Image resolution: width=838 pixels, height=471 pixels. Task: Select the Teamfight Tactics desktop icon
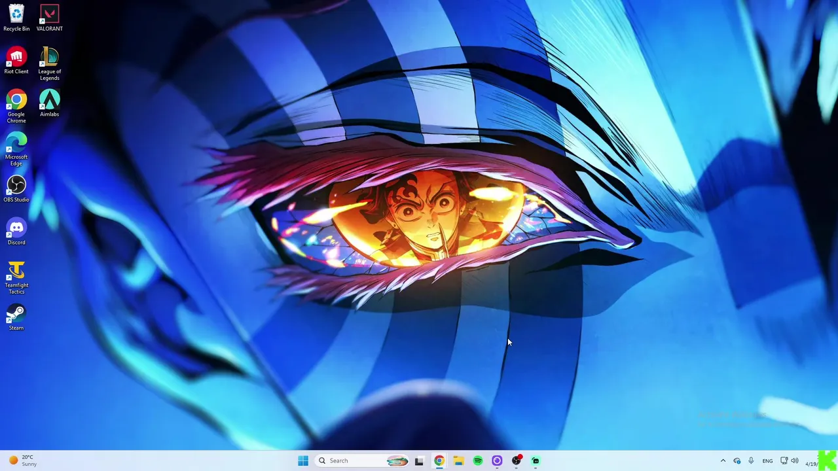[x=16, y=277]
